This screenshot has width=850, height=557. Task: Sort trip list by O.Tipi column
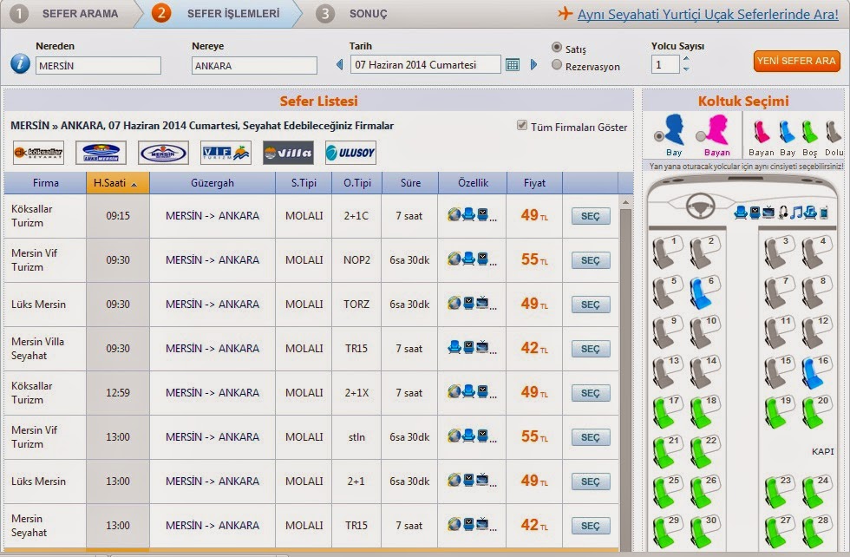357,183
